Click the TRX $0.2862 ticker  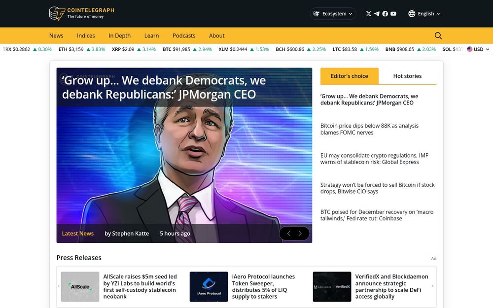pos(27,49)
